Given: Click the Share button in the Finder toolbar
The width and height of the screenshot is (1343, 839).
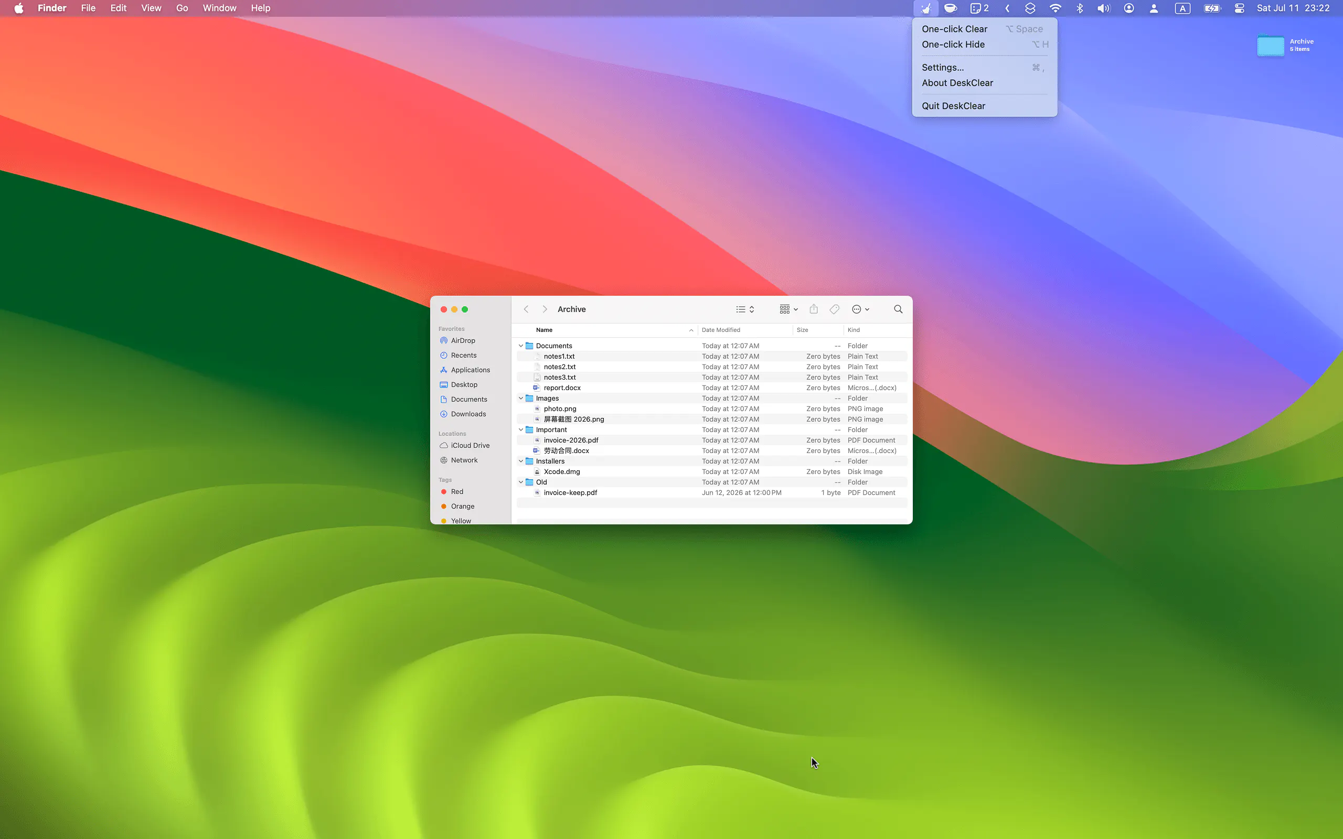Looking at the screenshot, I should (x=813, y=309).
